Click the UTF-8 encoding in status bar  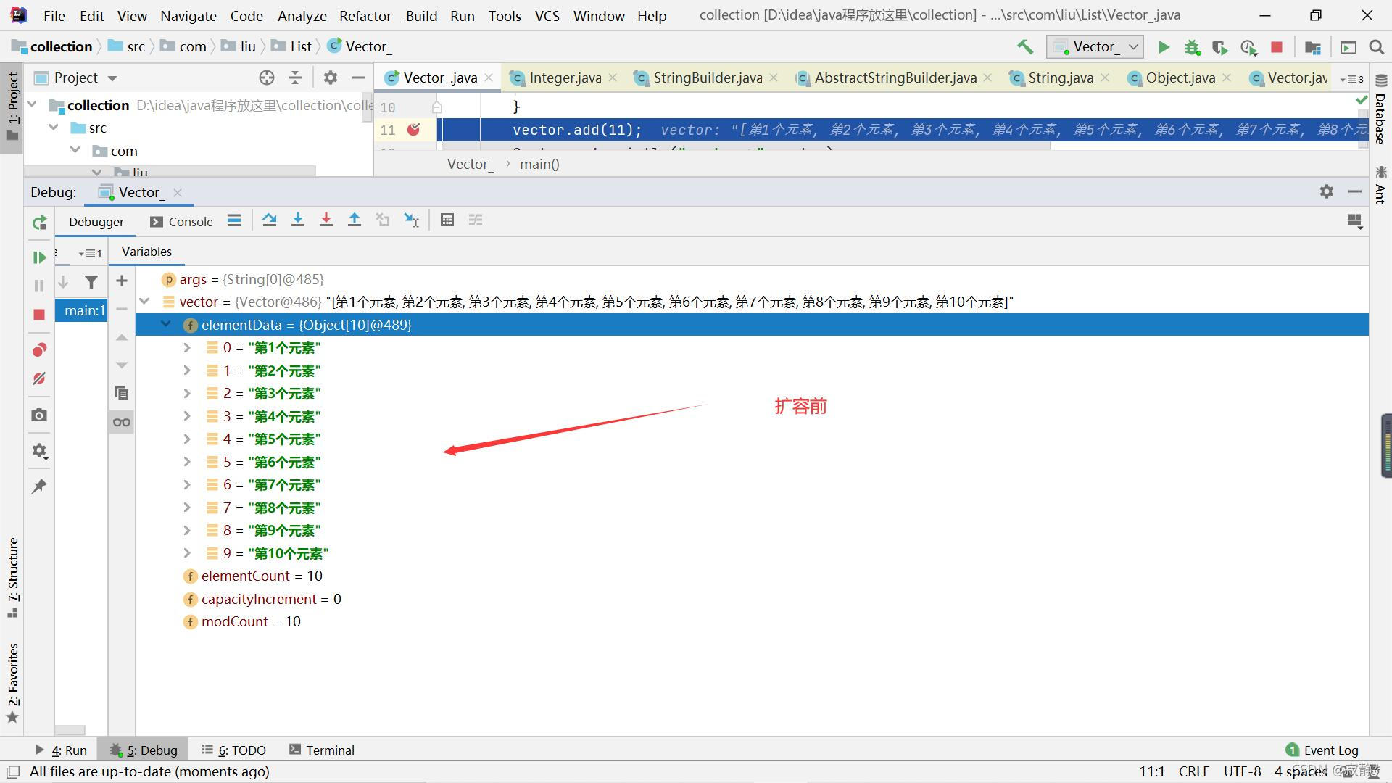pyautogui.click(x=1242, y=771)
